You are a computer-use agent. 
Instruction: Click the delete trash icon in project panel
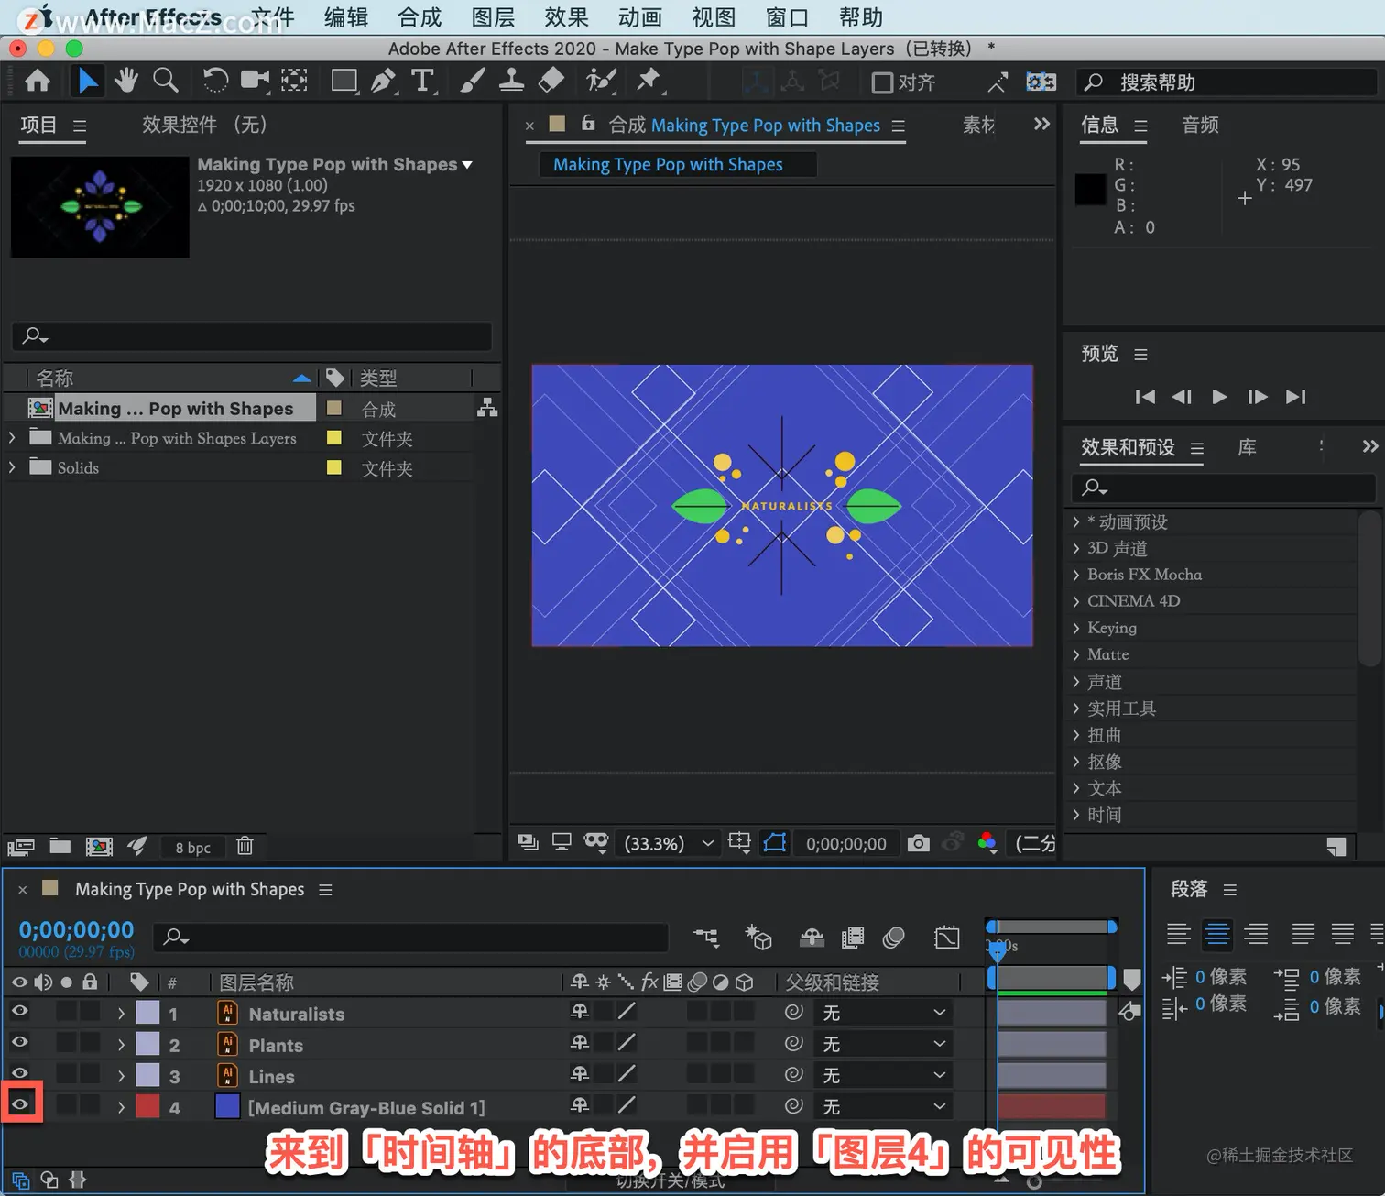click(x=245, y=846)
